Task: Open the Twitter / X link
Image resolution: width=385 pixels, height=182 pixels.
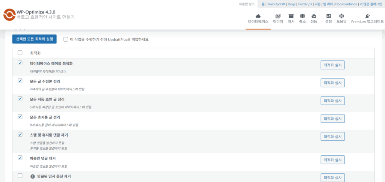Action: point(306,4)
